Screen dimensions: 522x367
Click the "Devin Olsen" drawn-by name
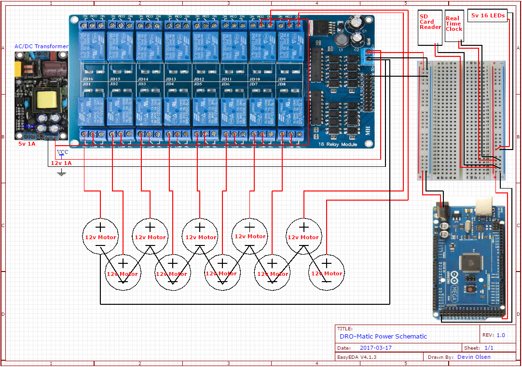pyautogui.click(x=474, y=357)
